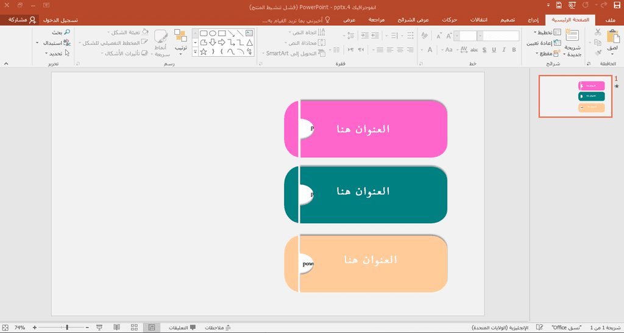This screenshot has width=624, height=333.
Task: Click the Format Painter brush icon
Action: [x=598, y=52]
